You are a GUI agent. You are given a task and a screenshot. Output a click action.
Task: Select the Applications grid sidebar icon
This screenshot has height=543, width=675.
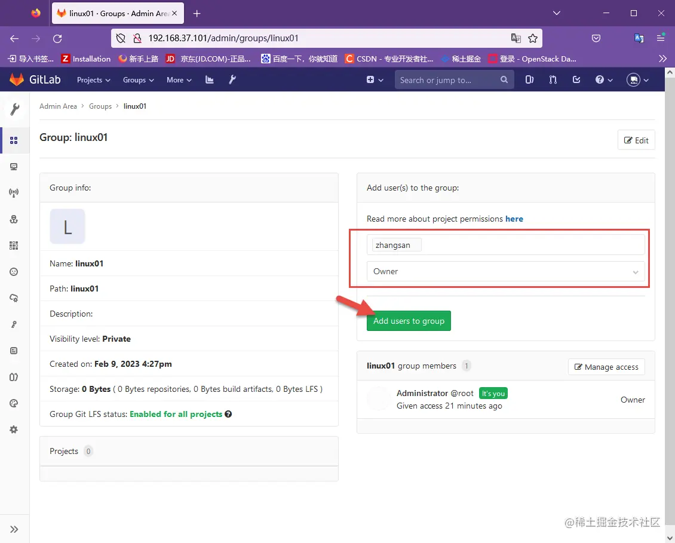[x=14, y=246]
